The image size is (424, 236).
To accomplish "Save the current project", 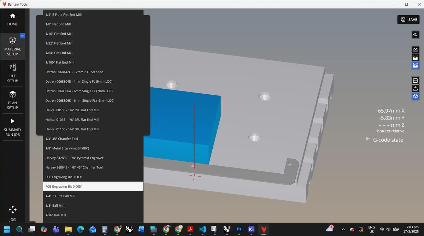I will point(408,19).
